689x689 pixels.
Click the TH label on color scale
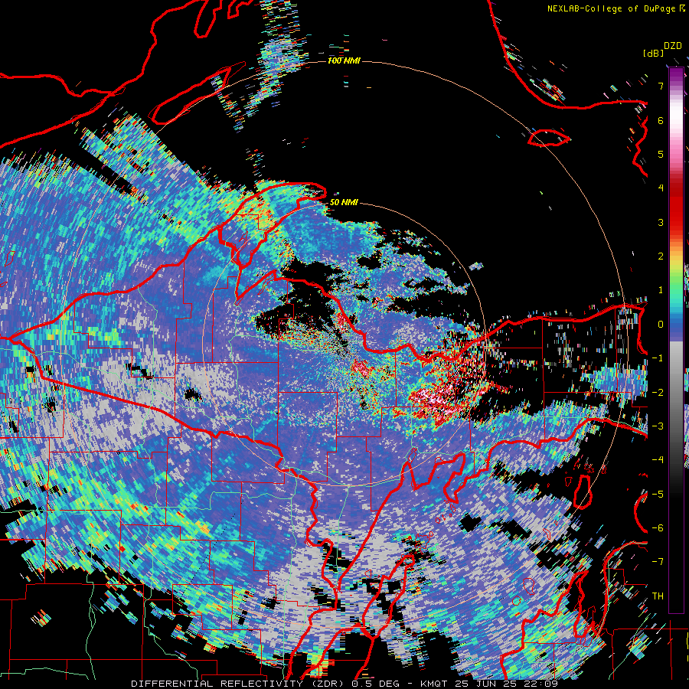click(x=658, y=596)
